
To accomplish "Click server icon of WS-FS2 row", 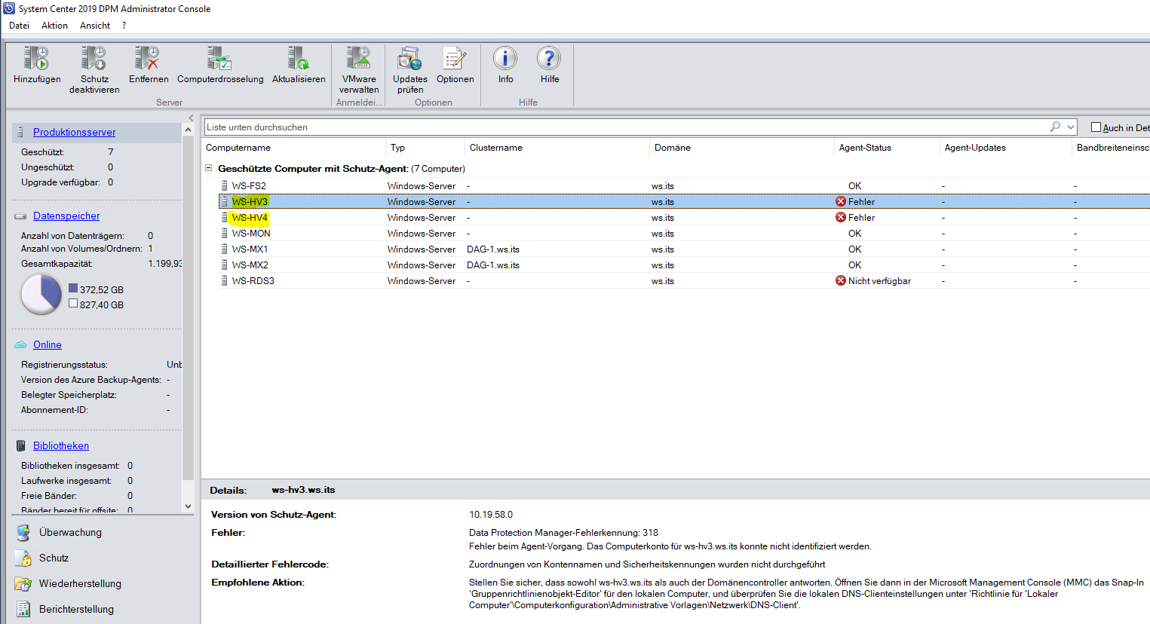I will click(224, 185).
